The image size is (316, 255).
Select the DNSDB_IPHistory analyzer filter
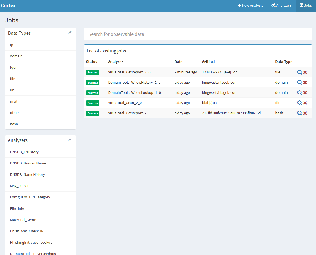(x=24, y=152)
